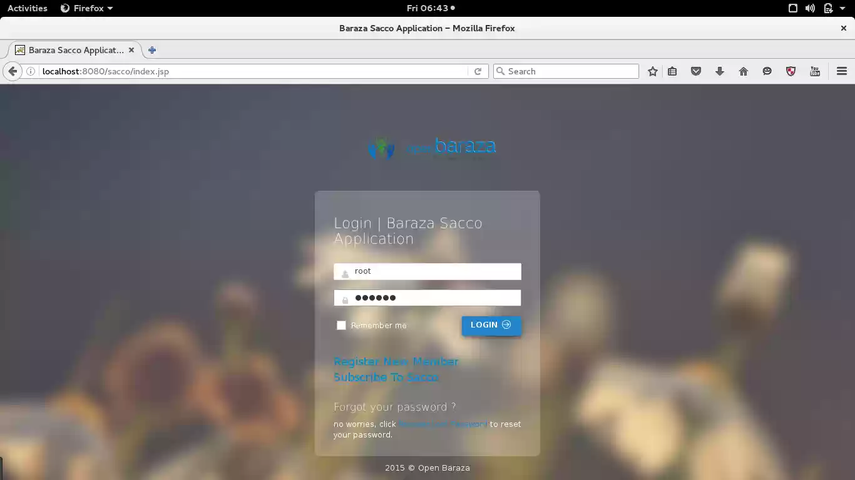Open a new tab

tap(152, 50)
